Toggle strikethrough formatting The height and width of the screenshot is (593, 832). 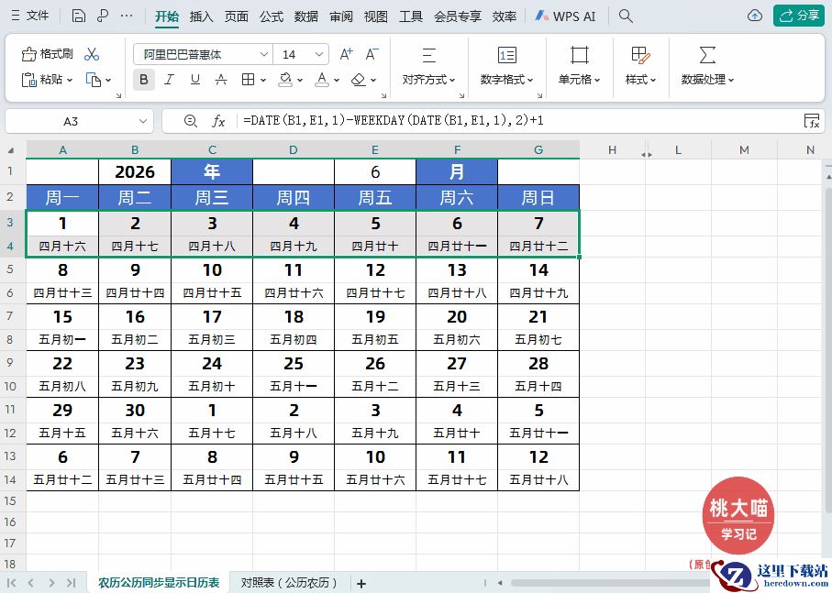pos(221,80)
